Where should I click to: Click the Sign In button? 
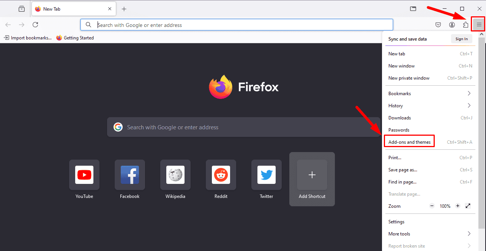(461, 39)
